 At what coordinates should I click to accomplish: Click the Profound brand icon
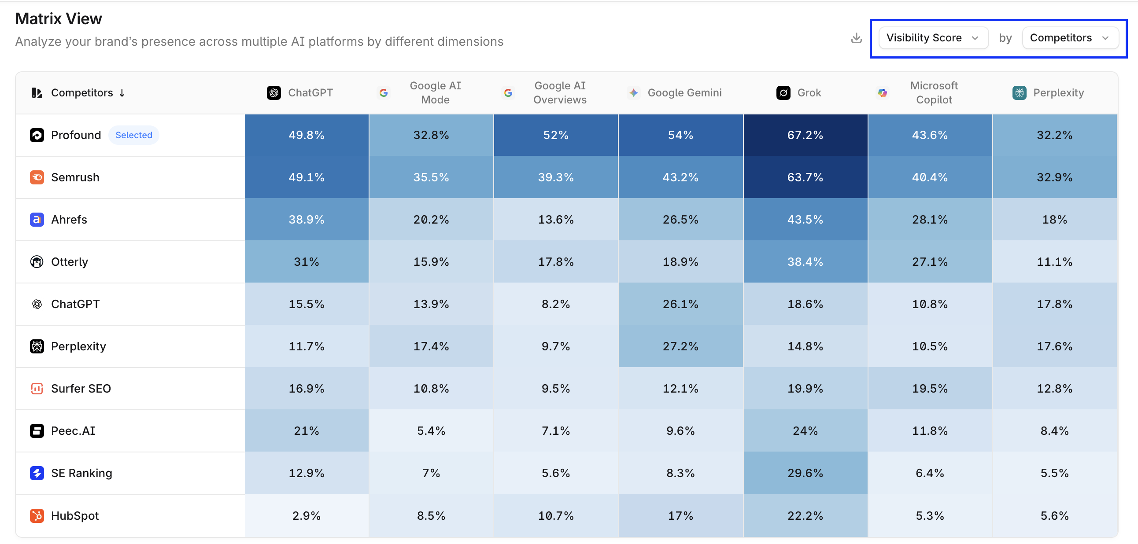coord(37,135)
